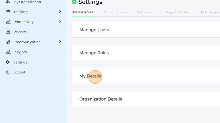Click the Reports document icon

click(8, 32)
